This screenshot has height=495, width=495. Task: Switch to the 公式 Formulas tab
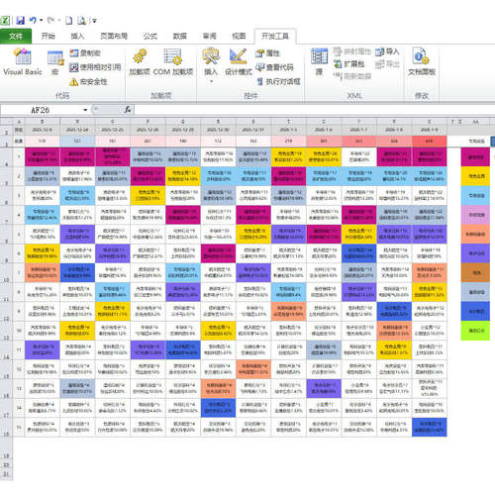[150, 36]
